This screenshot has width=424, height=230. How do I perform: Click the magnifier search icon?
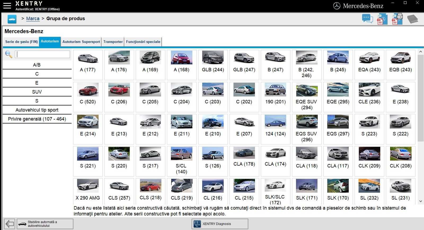8,54
